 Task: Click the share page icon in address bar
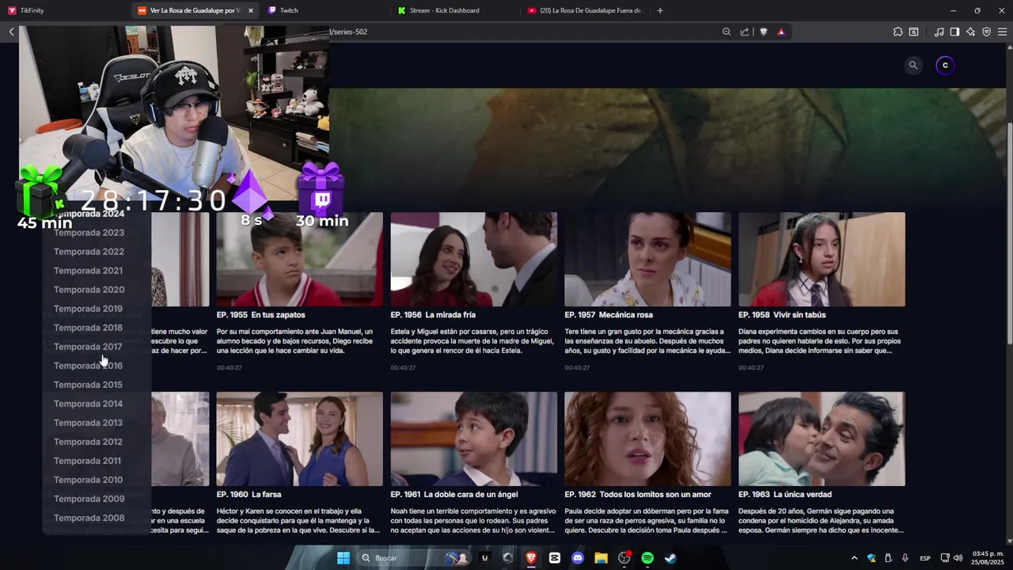click(x=745, y=32)
